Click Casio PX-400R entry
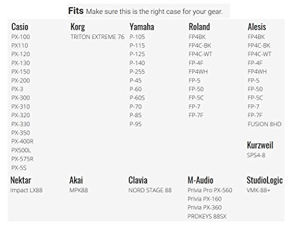292x229 pixels. point(22,141)
